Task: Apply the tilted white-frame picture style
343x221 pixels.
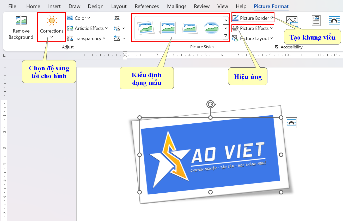Action: coord(146,28)
